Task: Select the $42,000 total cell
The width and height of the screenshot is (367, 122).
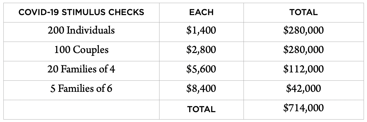Action: point(304,90)
